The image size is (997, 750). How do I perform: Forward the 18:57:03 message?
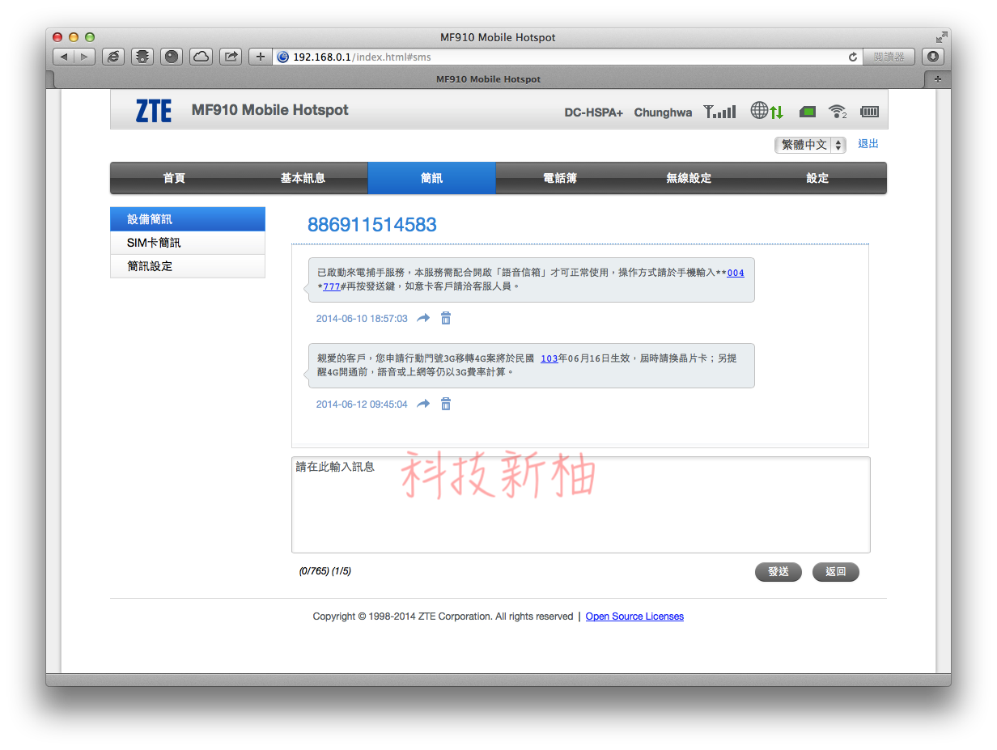coord(423,319)
